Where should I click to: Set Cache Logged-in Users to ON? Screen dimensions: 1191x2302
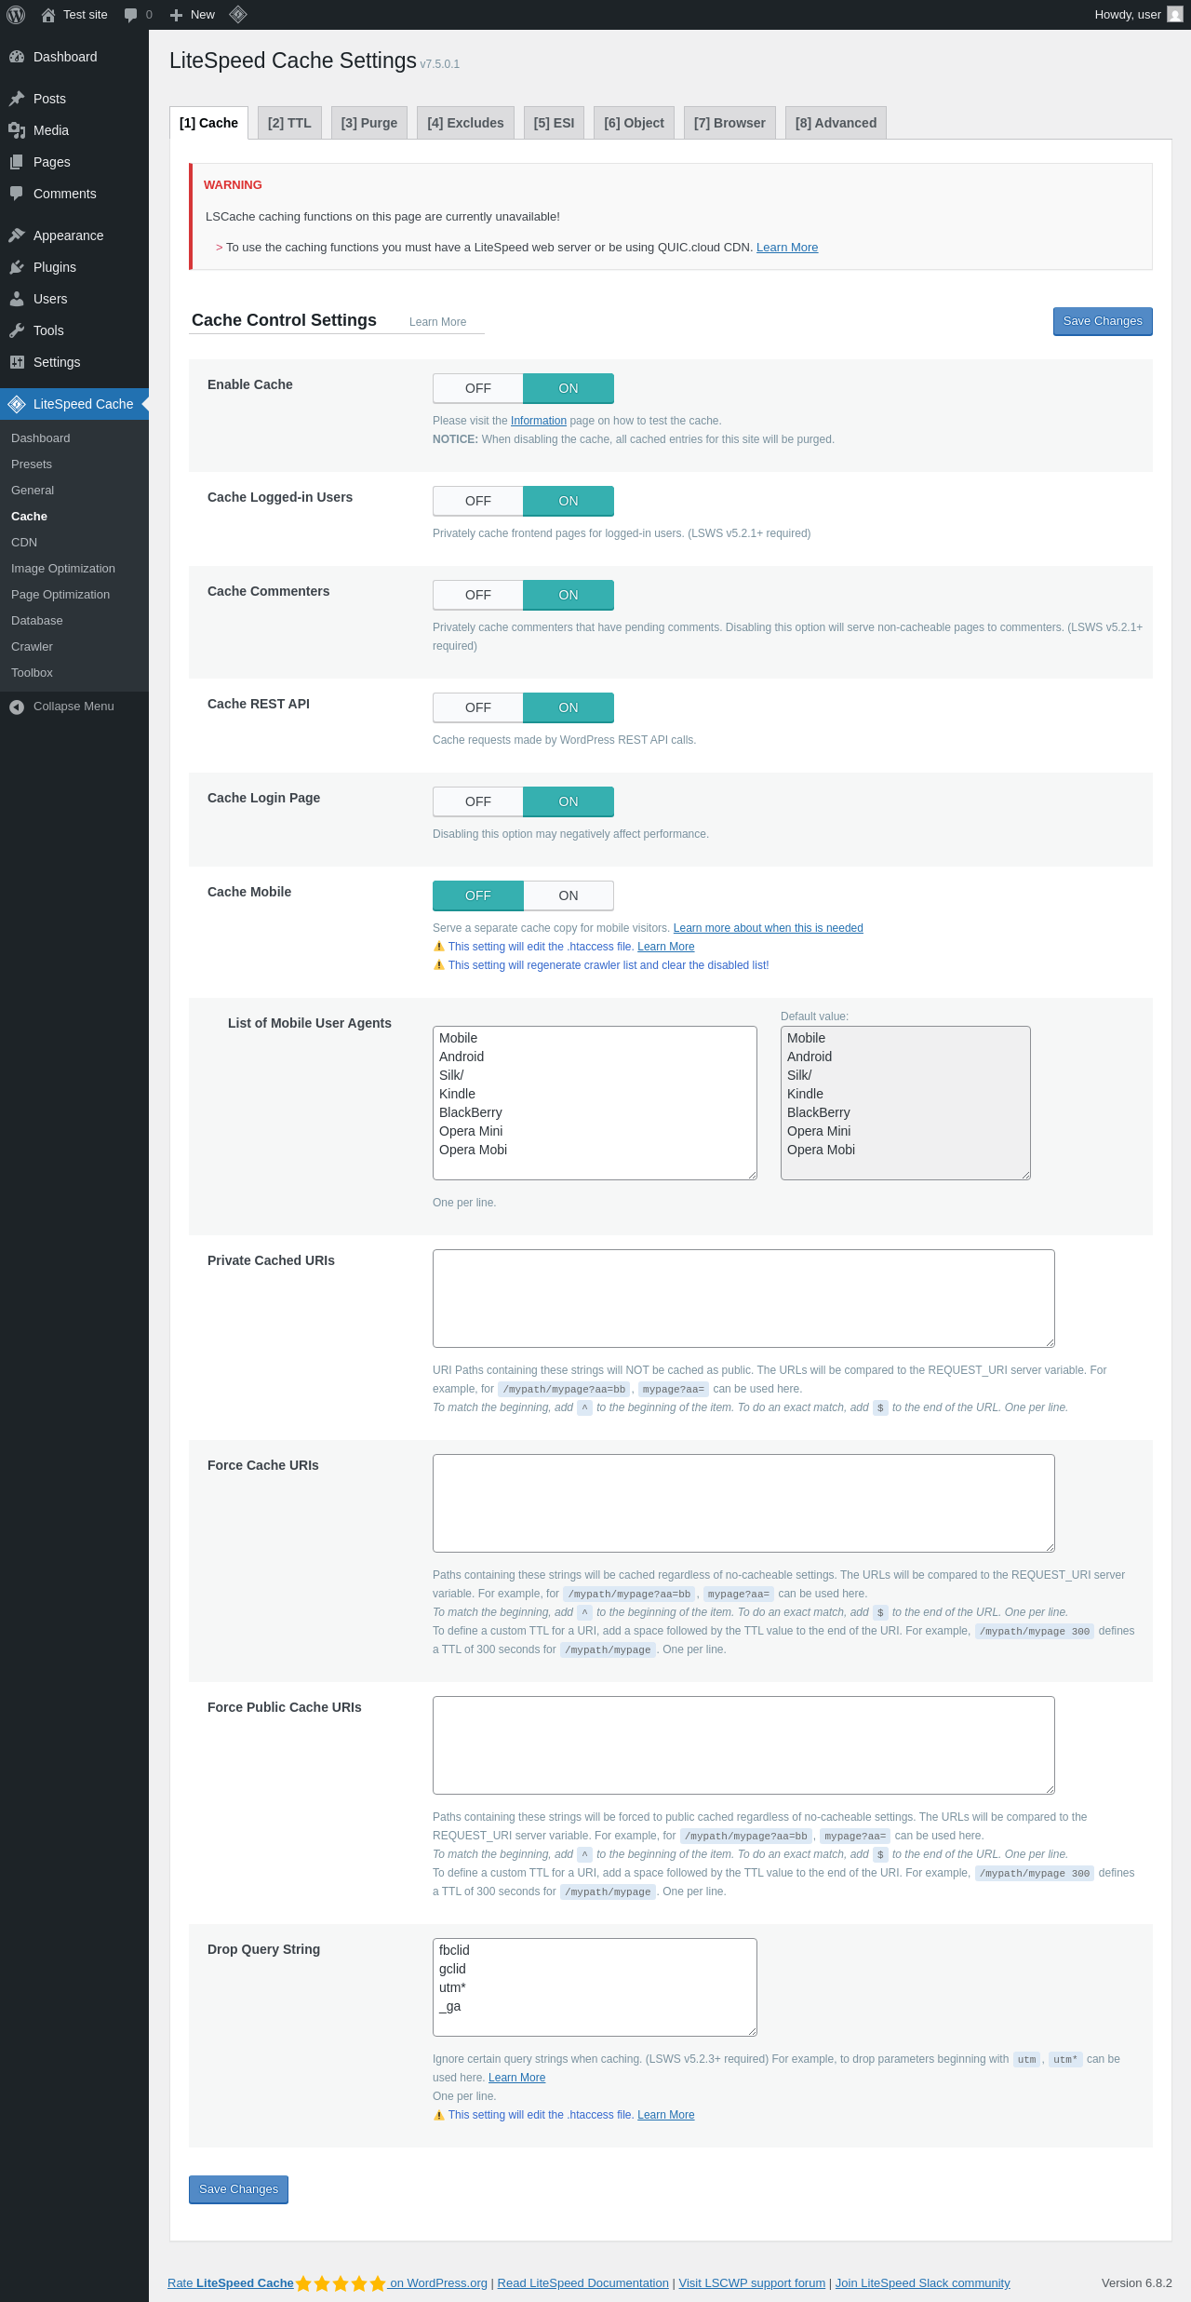(569, 501)
